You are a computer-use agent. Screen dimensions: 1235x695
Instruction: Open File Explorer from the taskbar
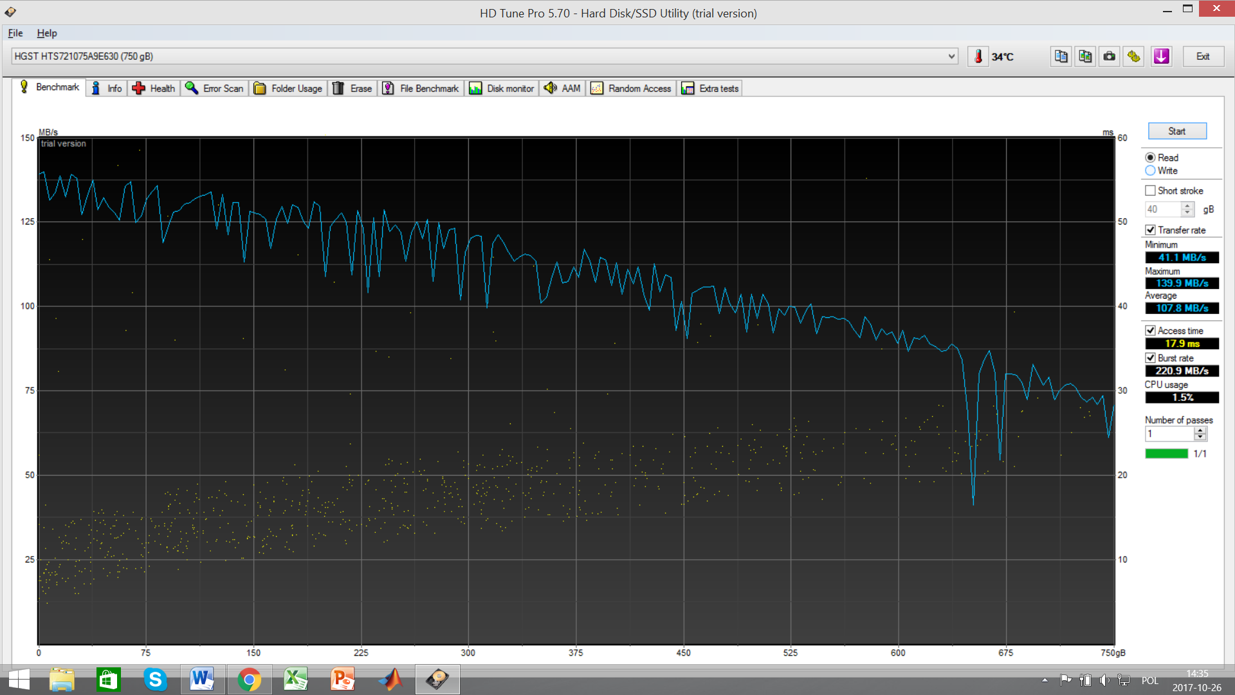[62, 680]
